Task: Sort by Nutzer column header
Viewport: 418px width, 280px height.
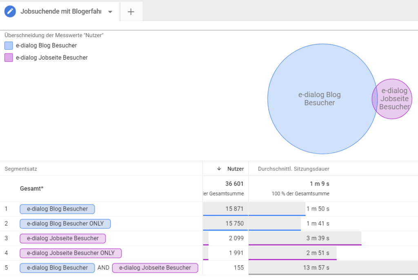Action: pyautogui.click(x=236, y=169)
